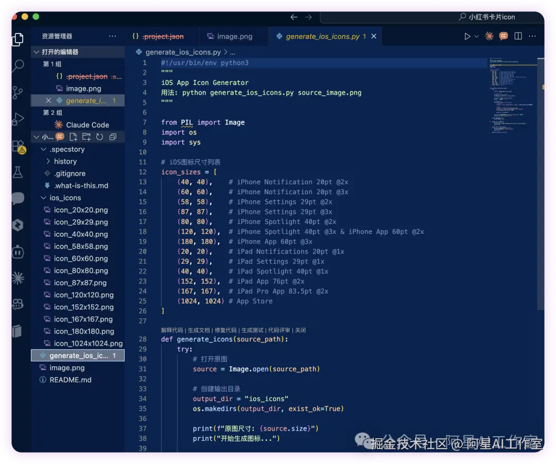Viewport: 556px width, 464px height.
Task: Click line number 28 in the gutter
Action: (x=143, y=339)
